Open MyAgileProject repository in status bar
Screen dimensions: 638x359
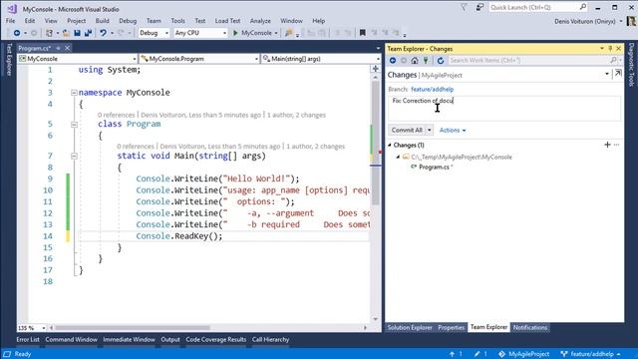click(524, 354)
